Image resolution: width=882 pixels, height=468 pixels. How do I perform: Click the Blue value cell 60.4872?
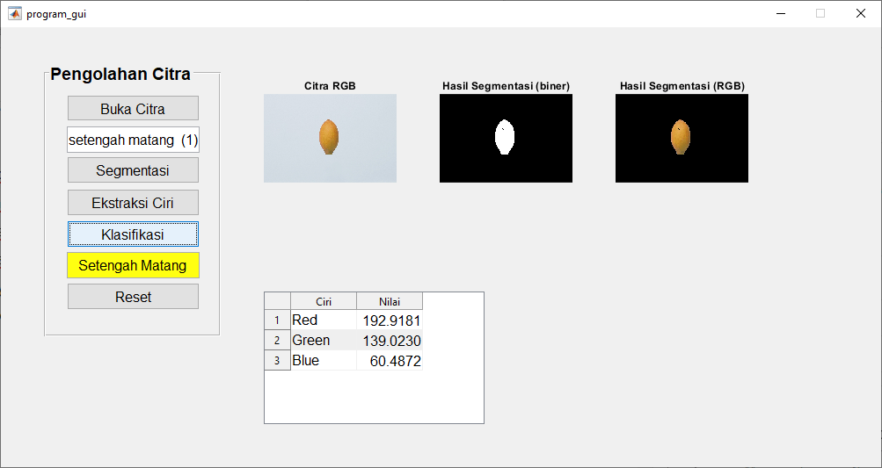[x=390, y=361]
